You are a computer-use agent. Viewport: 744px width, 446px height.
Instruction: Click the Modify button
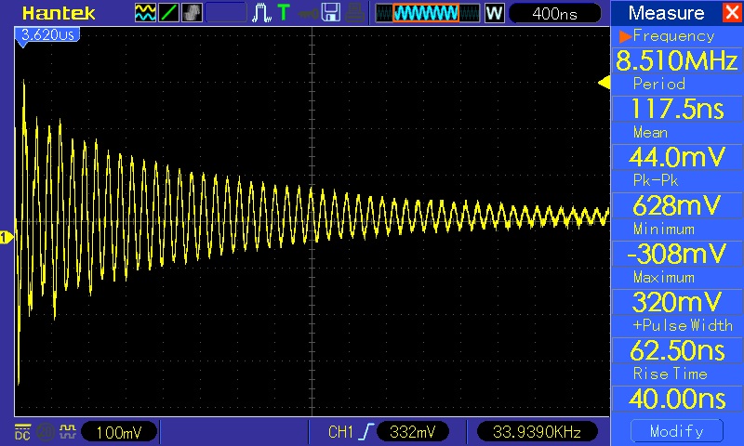point(677,431)
